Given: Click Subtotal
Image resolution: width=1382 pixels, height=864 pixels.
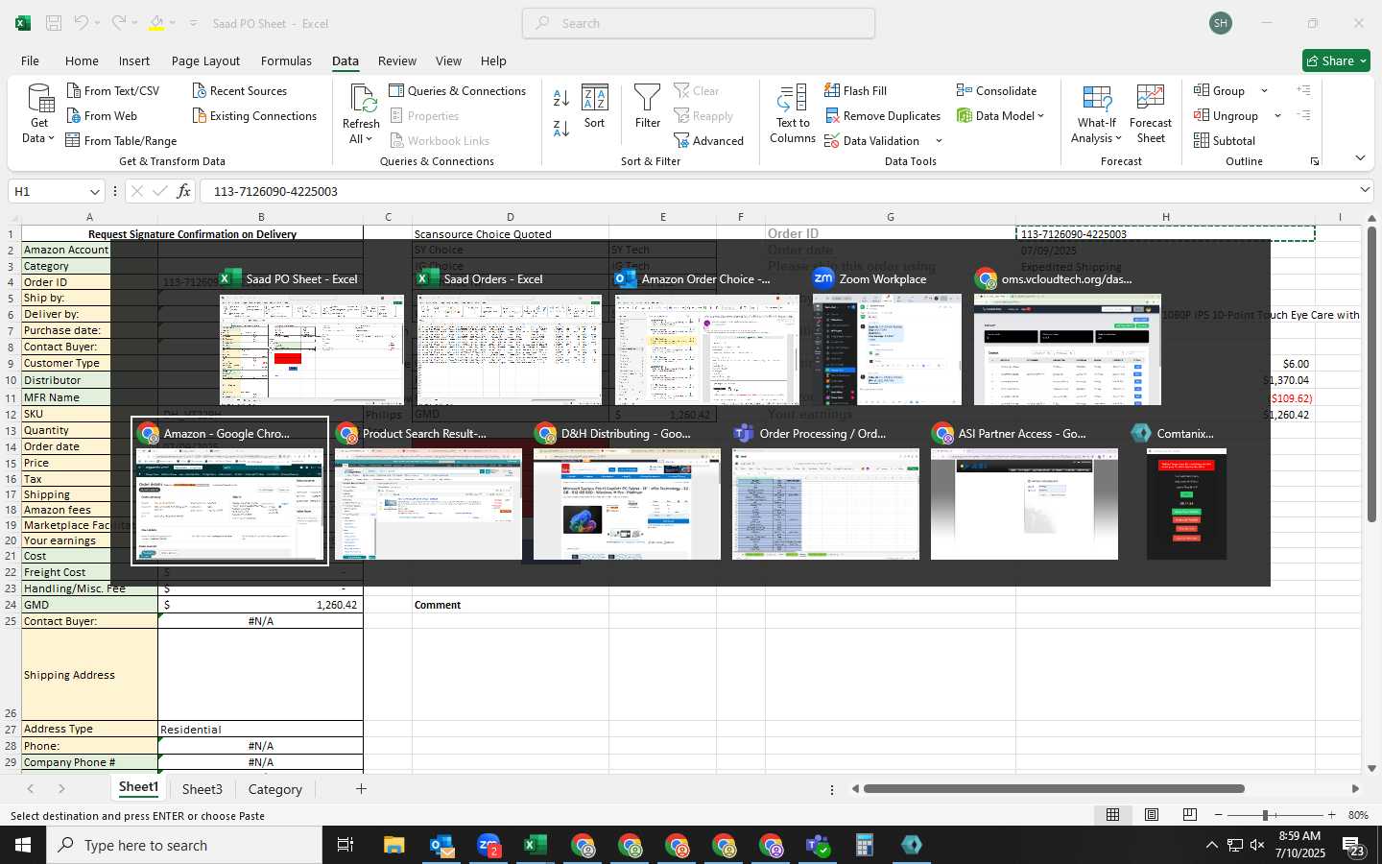Looking at the screenshot, I should pos(1225,140).
